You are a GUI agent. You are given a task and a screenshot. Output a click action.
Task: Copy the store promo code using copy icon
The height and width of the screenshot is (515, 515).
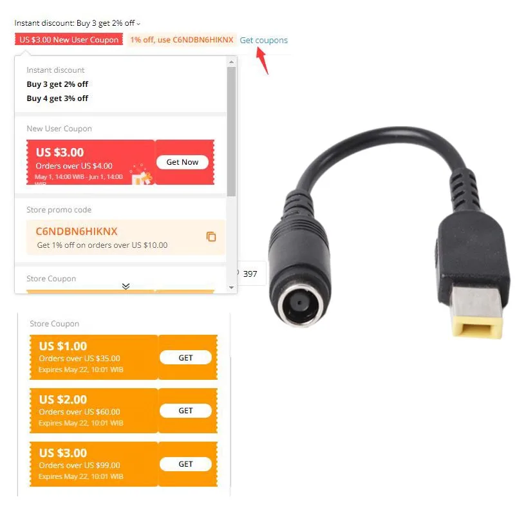(211, 236)
